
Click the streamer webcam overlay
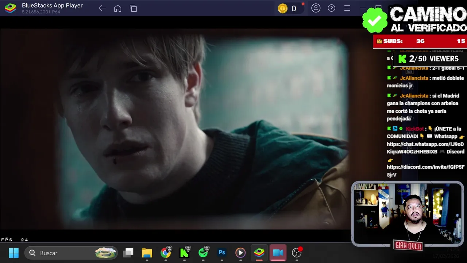click(x=408, y=214)
